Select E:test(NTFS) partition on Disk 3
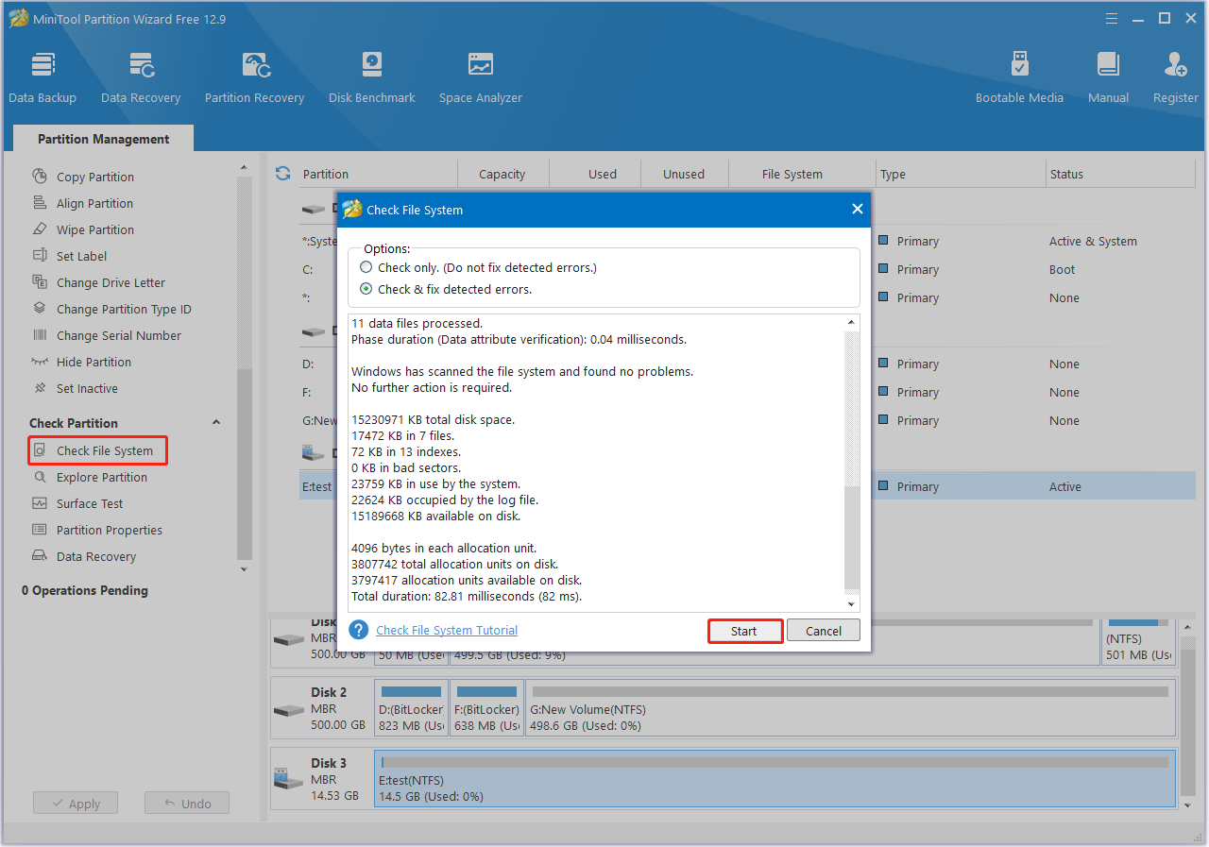1209x847 pixels. (775, 779)
